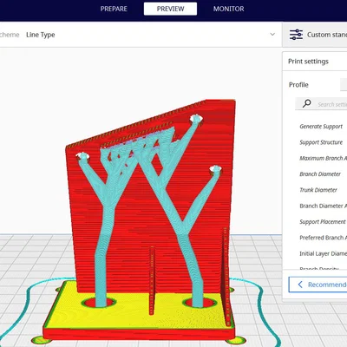Select the Support Placement setting
This screenshot has height=347, width=347.
(323, 222)
